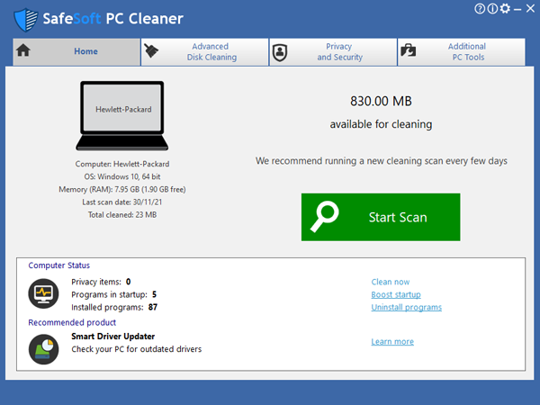Open the Additional PC Tools tab
The height and width of the screenshot is (405, 540).
(462, 51)
